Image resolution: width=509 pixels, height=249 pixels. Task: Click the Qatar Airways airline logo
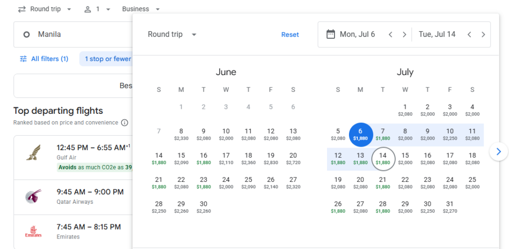click(33, 196)
